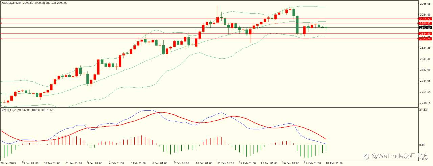Screen dimensions: 433x166
Task: Click the 4 Feb 01:00 time label
Action: click(116, 163)
